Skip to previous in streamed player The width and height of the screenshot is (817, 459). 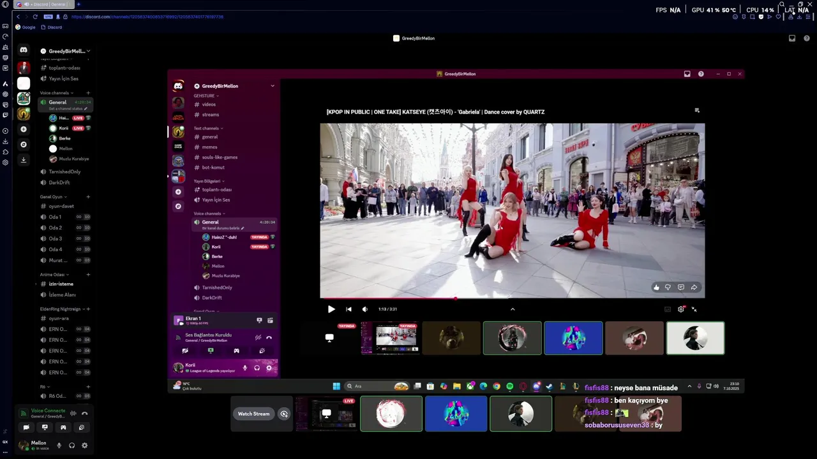pyautogui.click(x=349, y=309)
